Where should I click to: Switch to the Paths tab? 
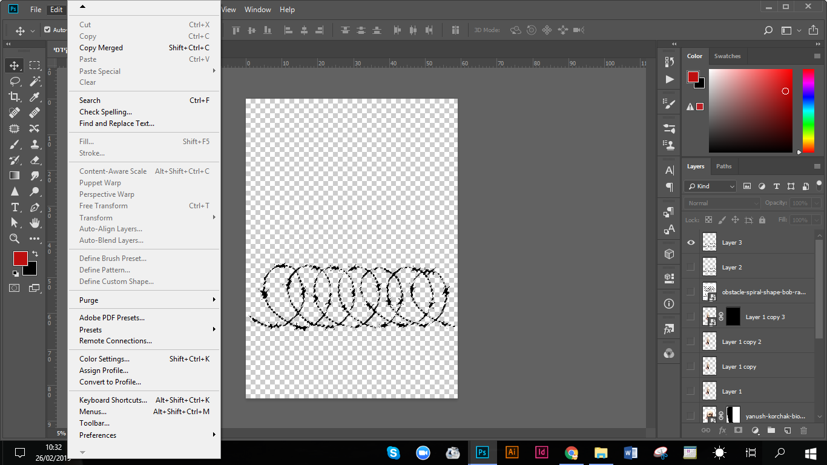[724, 166]
